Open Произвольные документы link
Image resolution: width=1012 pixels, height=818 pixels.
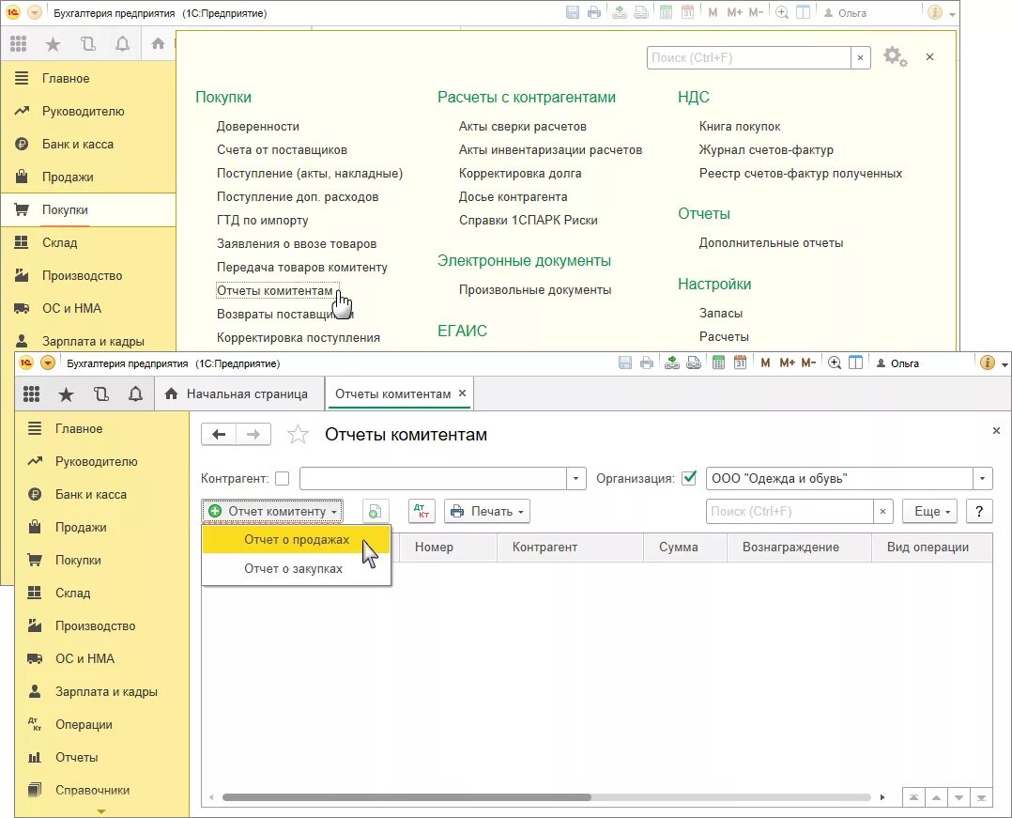[x=535, y=290]
